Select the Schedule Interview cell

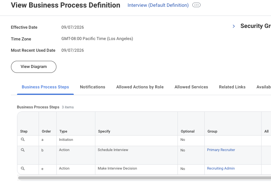click(x=136, y=155)
